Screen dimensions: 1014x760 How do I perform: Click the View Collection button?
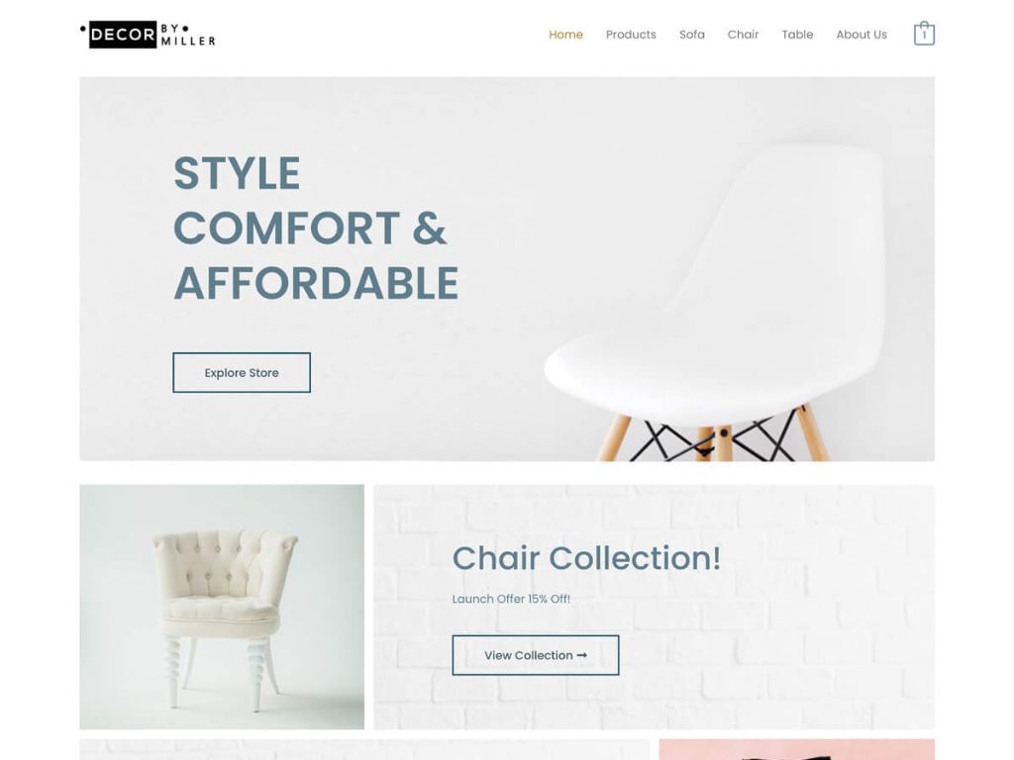536,655
